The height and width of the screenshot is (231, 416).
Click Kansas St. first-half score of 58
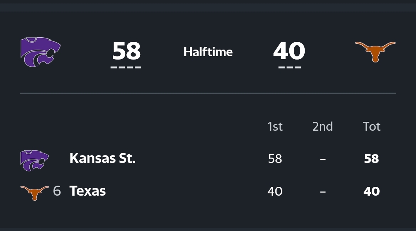(x=275, y=159)
